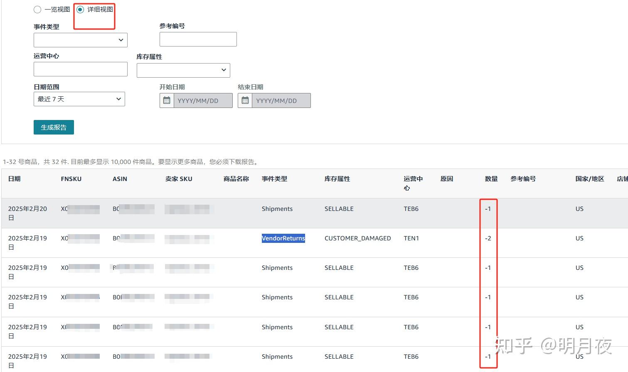Open the 库存属性 dropdown
Image resolution: width=628 pixels, height=372 pixels.
point(183,70)
